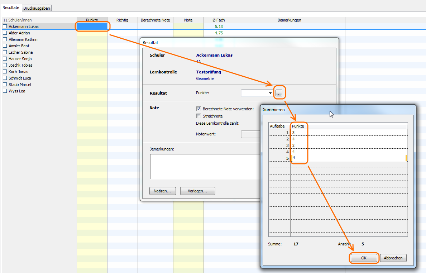Switch to the Druckausgaben tab
This screenshot has height=273, width=426.
37,8
